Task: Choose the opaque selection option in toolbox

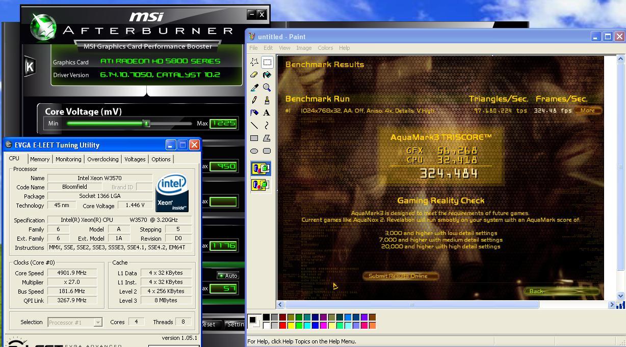Action: point(261,168)
